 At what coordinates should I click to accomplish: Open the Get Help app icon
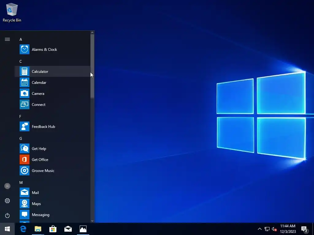25,148
